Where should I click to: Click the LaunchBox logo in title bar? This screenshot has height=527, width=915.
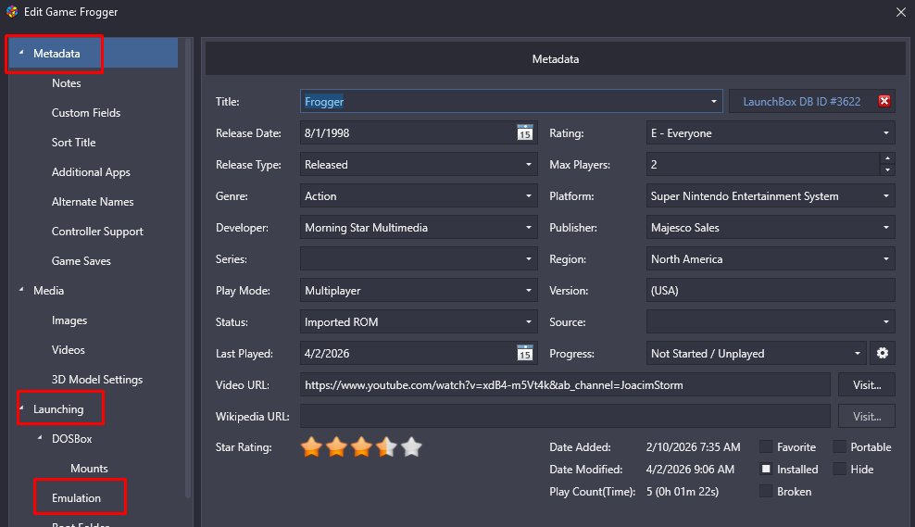[x=11, y=12]
